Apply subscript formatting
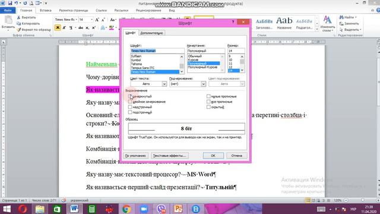Screen dimensions: 380x214 point(87,28)
